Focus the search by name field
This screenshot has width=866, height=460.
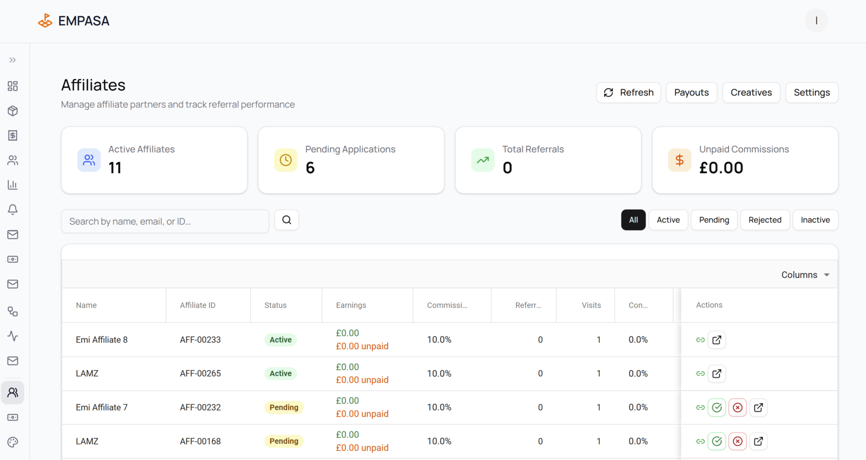point(165,221)
